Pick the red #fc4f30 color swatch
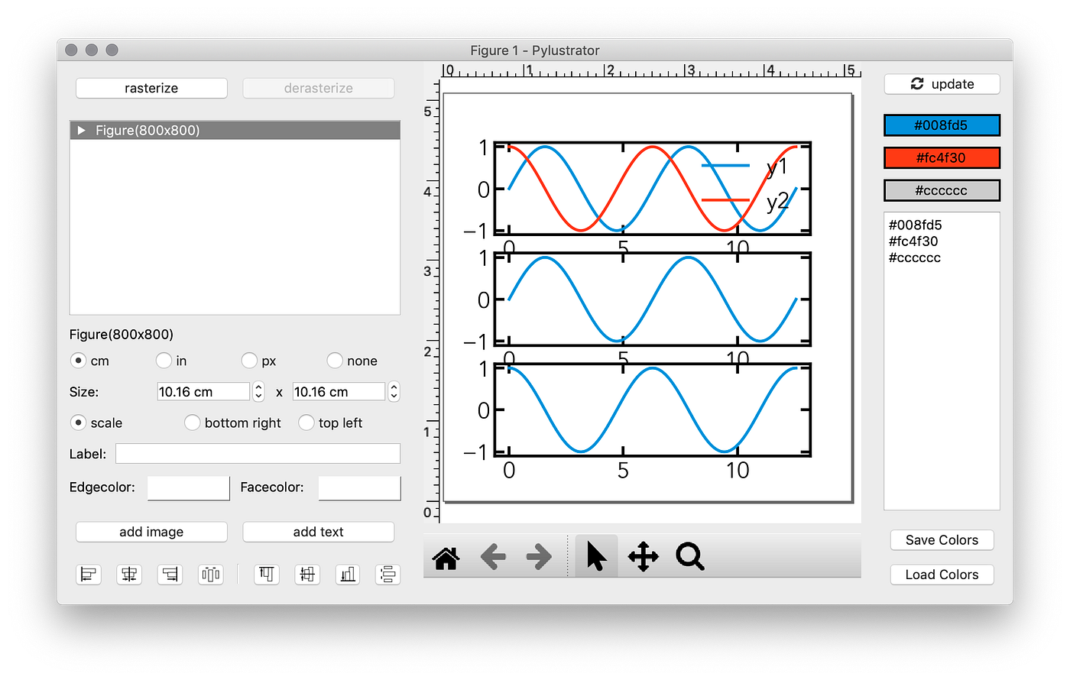Viewport: 1070px width, 680px height. coord(942,158)
